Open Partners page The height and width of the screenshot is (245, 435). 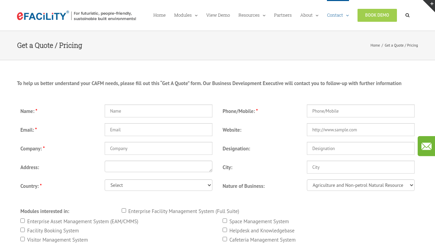tap(283, 15)
